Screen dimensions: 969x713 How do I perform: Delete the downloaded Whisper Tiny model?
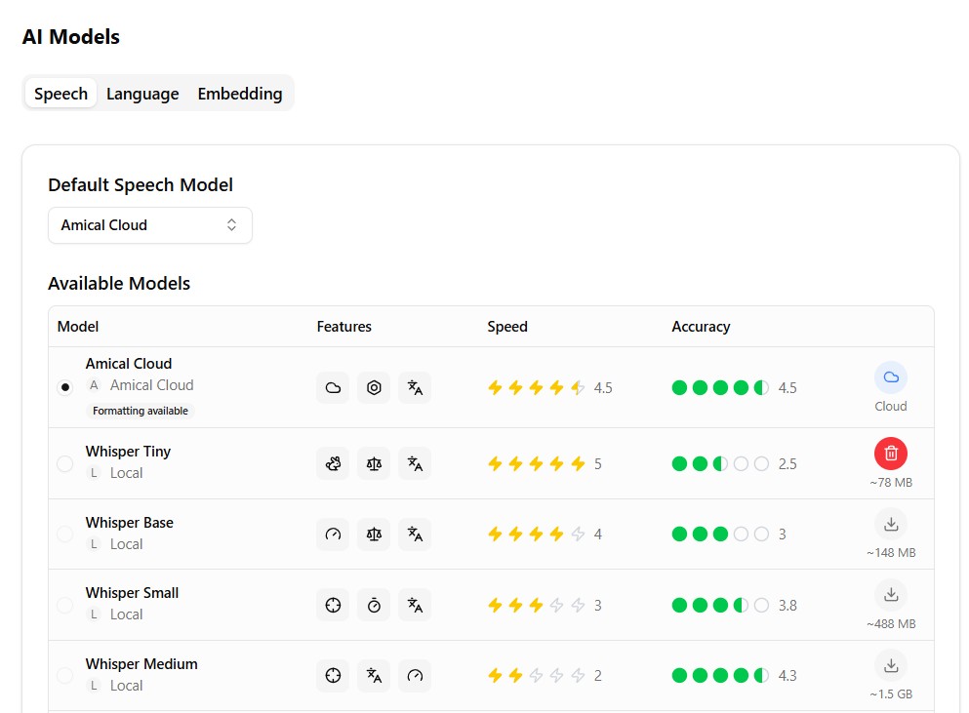click(891, 454)
